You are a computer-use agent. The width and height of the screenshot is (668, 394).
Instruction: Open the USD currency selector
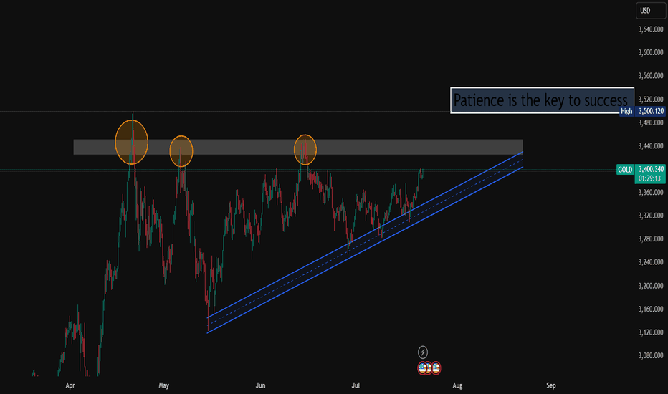651,10
